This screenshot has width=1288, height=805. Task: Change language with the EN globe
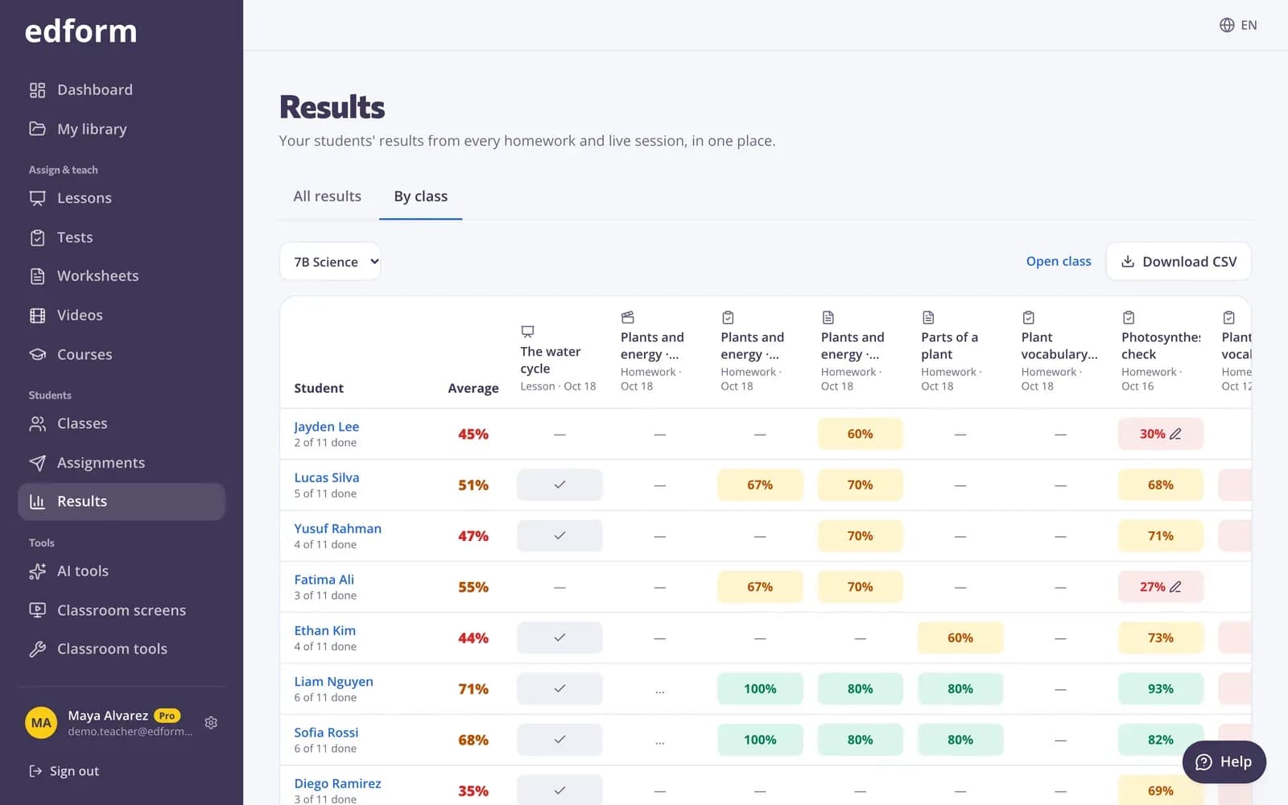tap(1238, 25)
